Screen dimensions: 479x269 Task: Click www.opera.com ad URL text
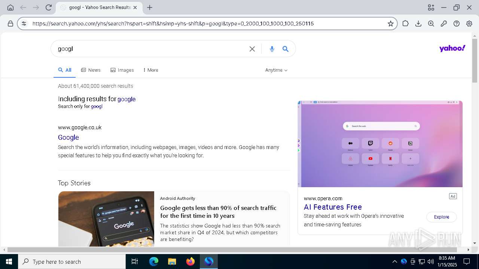[323, 198]
